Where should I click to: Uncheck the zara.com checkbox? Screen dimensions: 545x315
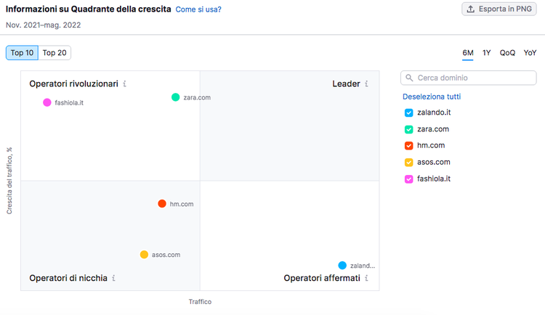[408, 129]
